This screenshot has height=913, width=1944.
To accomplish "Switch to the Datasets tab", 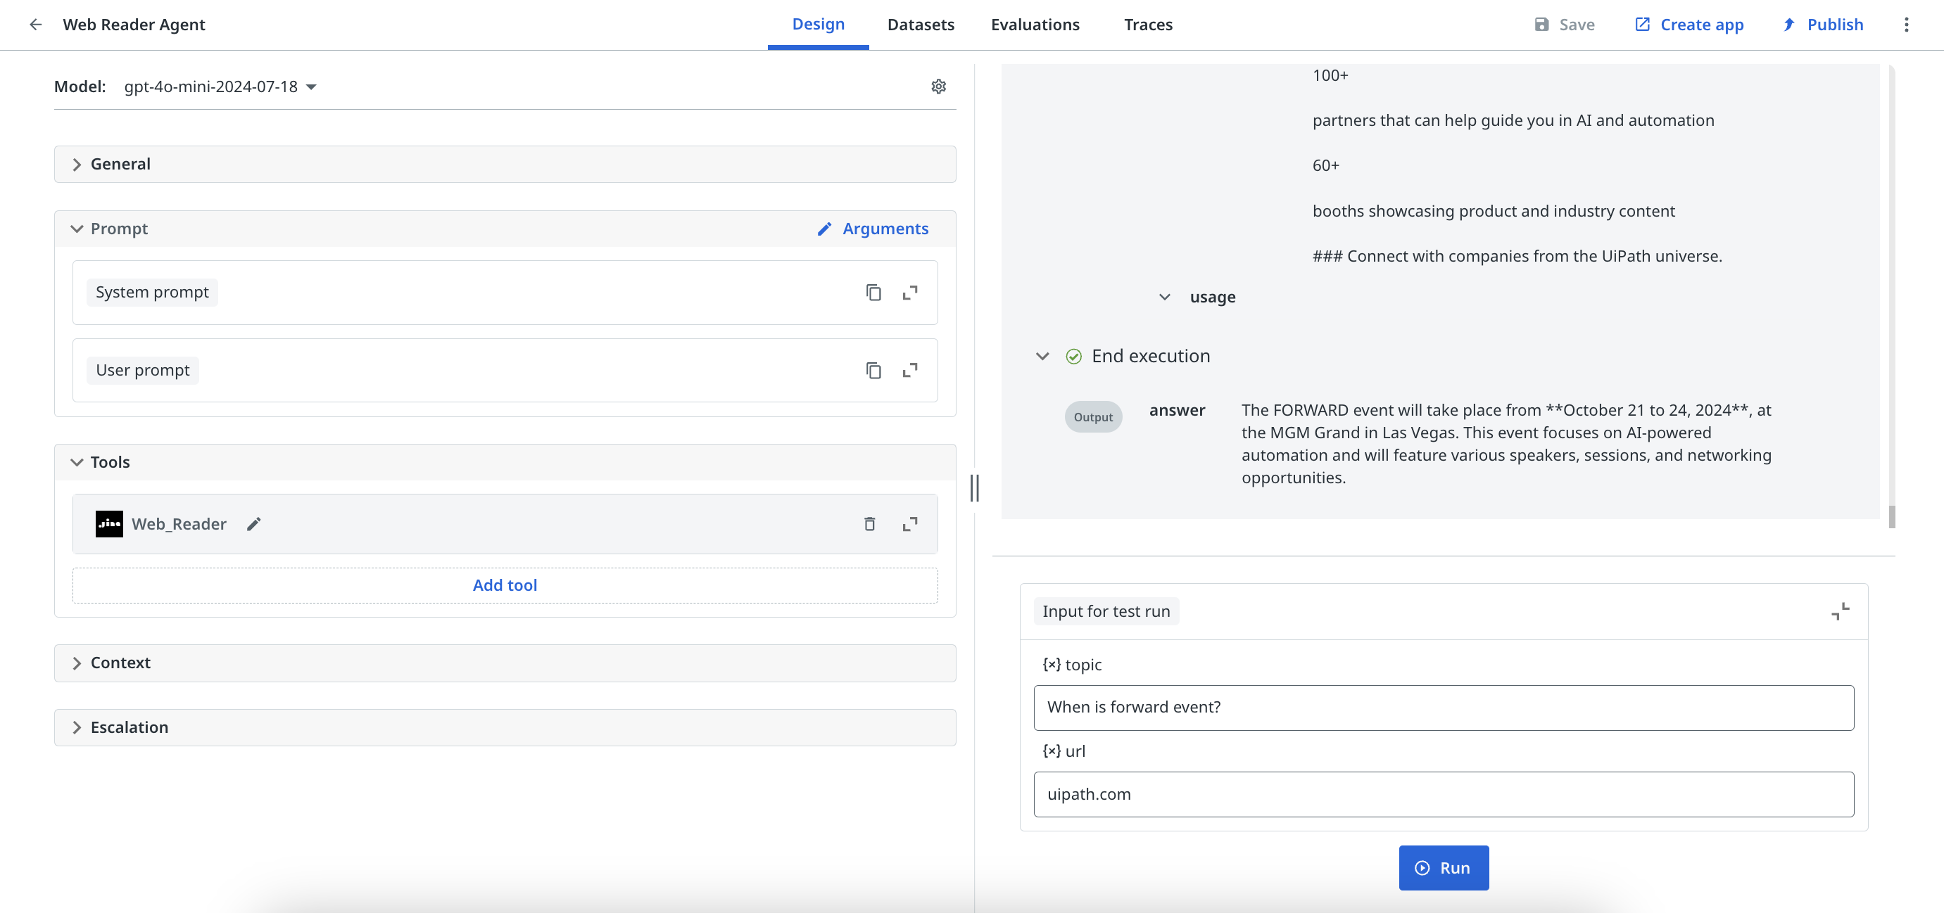I will (921, 25).
